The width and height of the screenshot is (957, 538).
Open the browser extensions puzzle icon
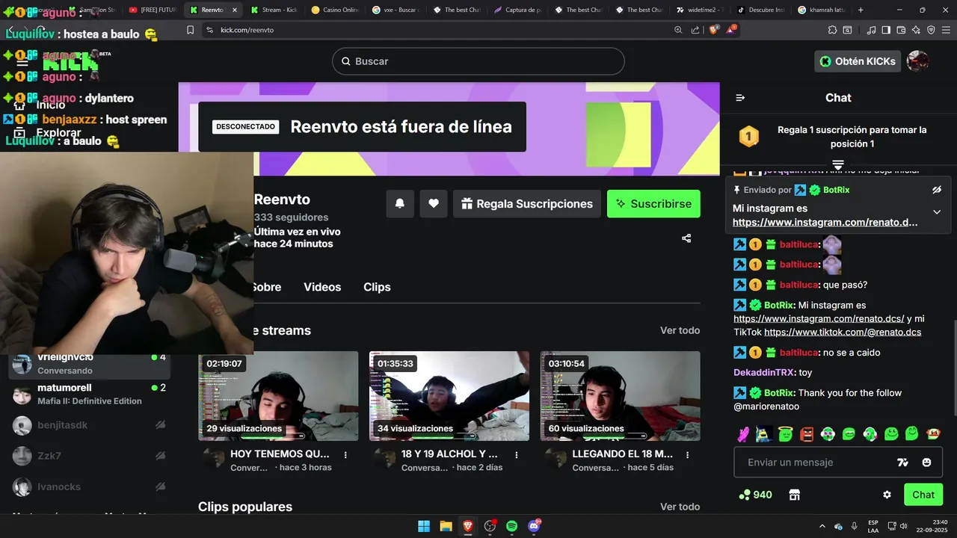(832, 30)
